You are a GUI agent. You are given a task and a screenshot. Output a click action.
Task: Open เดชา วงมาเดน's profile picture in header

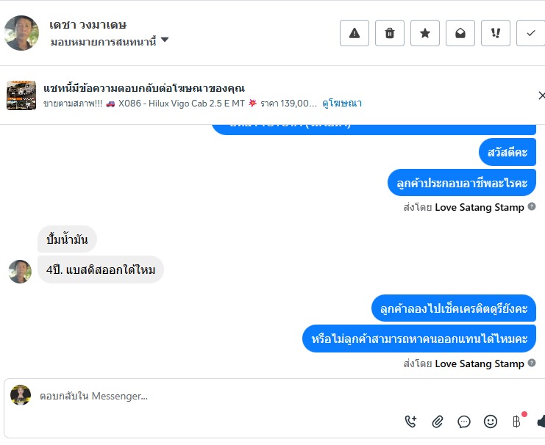pyautogui.click(x=21, y=33)
